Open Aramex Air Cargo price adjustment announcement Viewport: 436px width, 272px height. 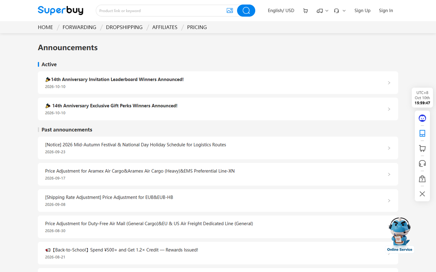(x=218, y=175)
